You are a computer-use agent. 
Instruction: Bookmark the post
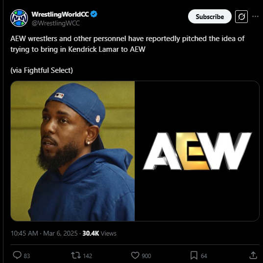[194, 256]
